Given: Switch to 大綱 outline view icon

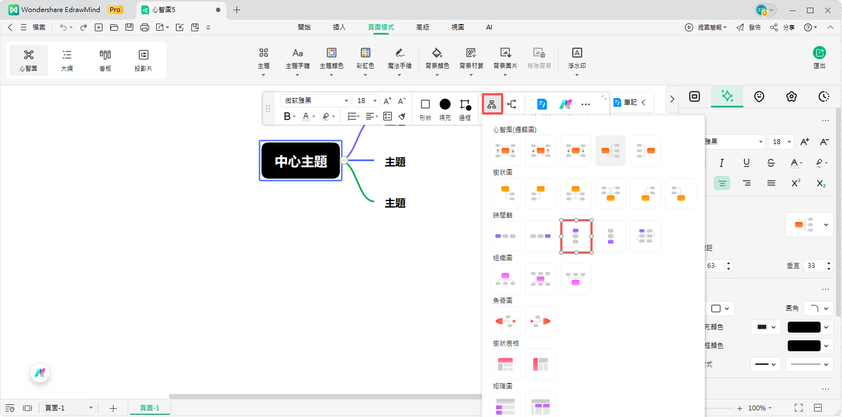Looking at the screenshot, I should pyautogui.click(x=66, y=59).
